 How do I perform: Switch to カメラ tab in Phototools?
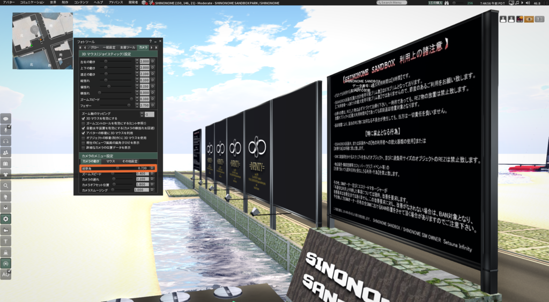tap(143, 47)
